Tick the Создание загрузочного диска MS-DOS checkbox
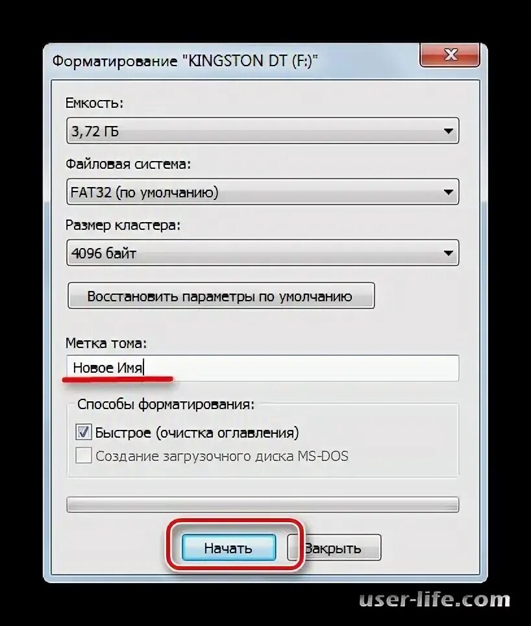The width and height of the screenshot is (531, 626). (x=83, y=455)
